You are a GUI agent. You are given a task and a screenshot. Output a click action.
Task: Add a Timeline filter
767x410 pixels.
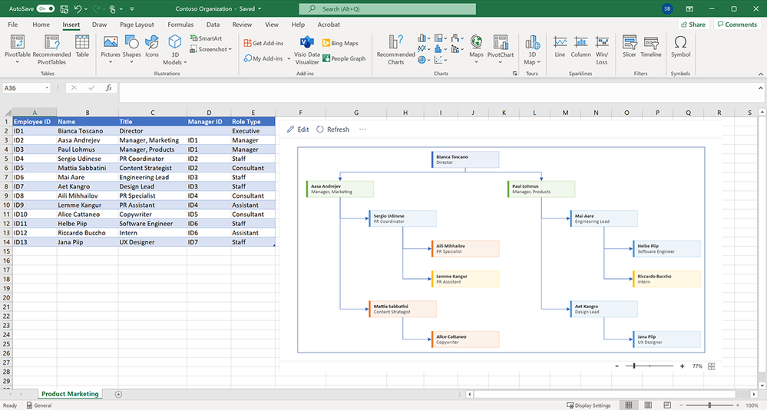pyautogui.click(x=651, y=47)
